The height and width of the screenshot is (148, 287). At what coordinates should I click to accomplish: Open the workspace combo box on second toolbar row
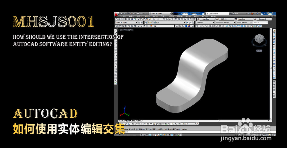tap(126, 22)
